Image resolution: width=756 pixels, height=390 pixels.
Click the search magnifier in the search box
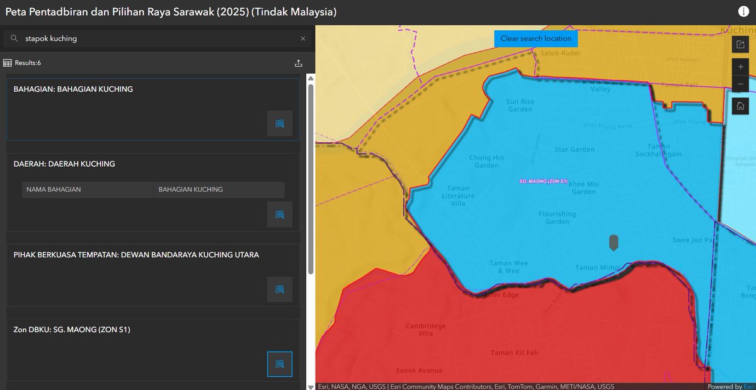(13, 38)
